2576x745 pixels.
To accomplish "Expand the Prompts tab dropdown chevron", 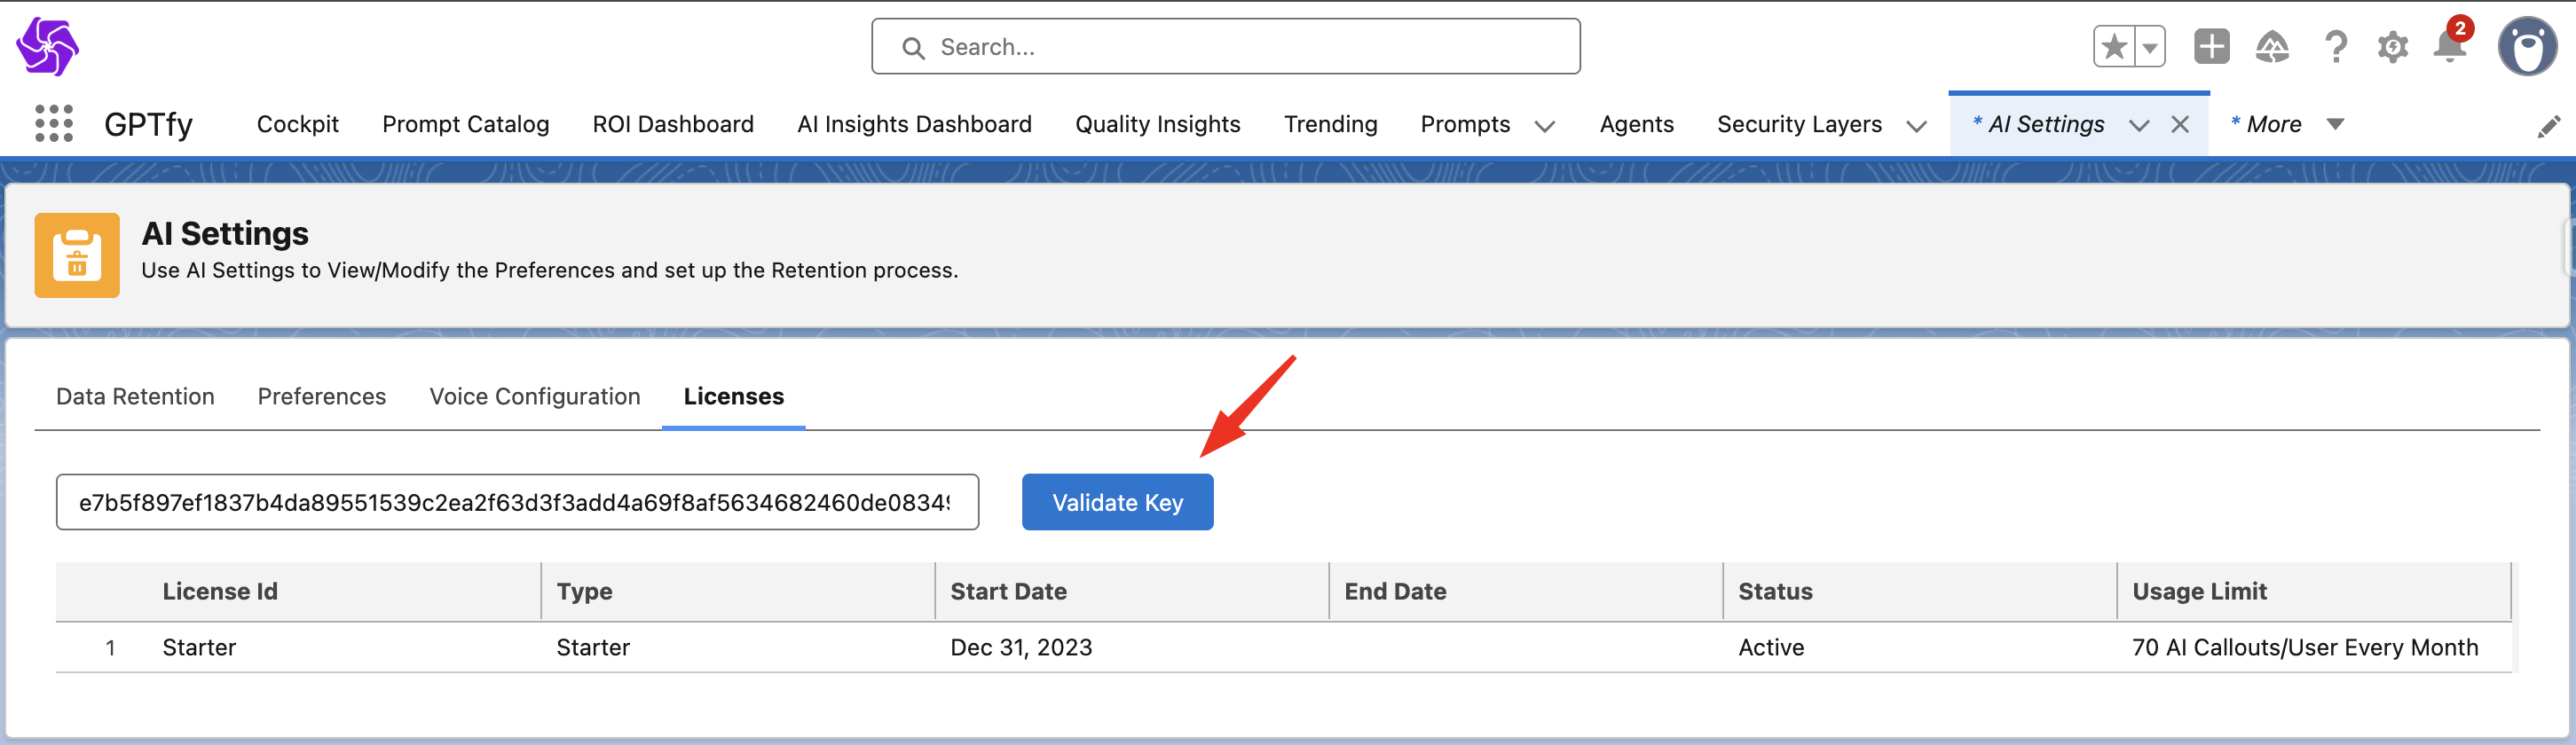I will (x=1544, y=126).
